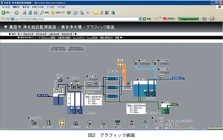Click the Refresh page toolbar icon
The height and width of the screenshot is (140, 223).
[x=30, y=13]
